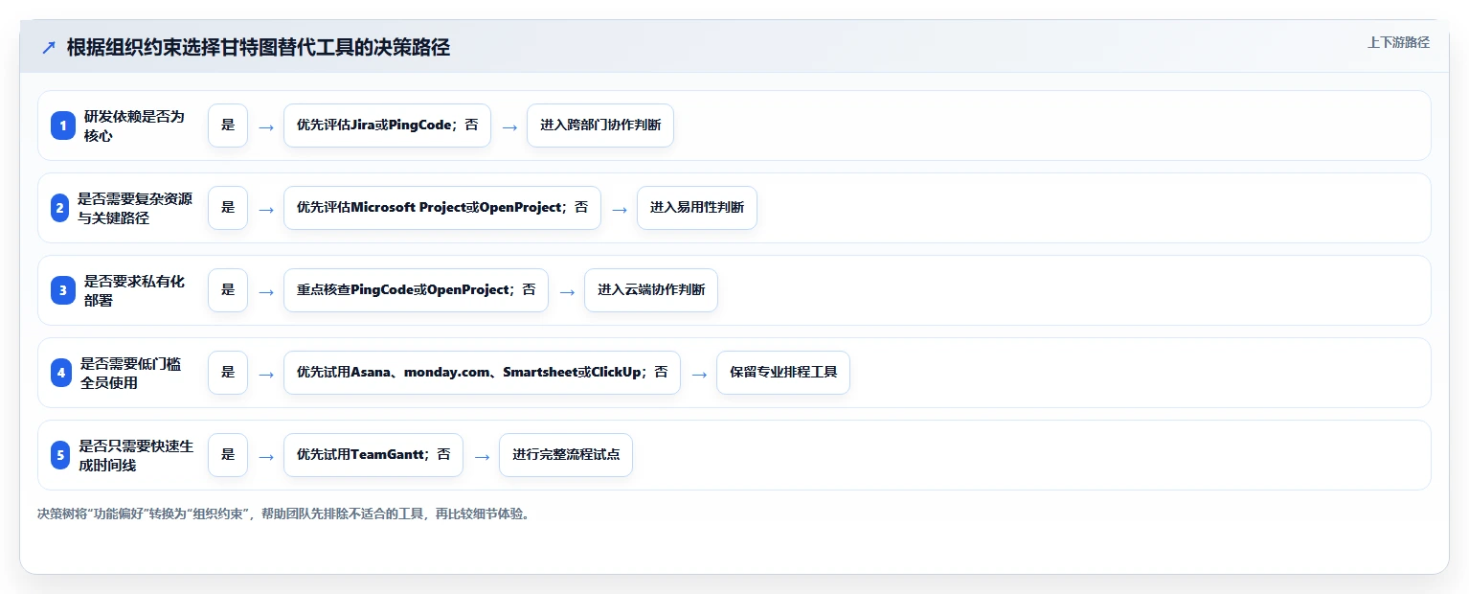Click the 优先试用Asana、monday.com box

coord(482,373)
